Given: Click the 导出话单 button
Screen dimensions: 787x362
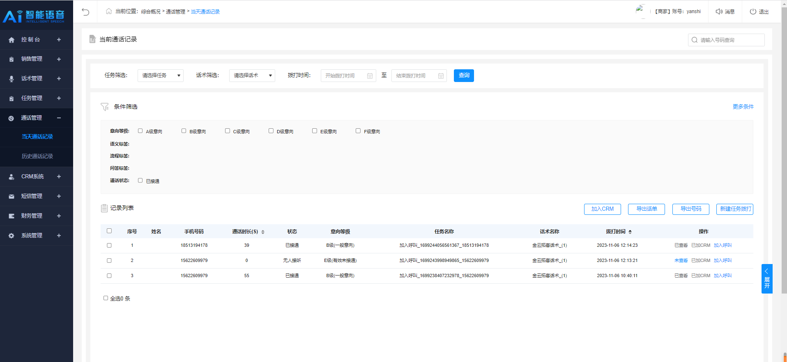Looking at the screenshot, I should (x=647, y=209).
